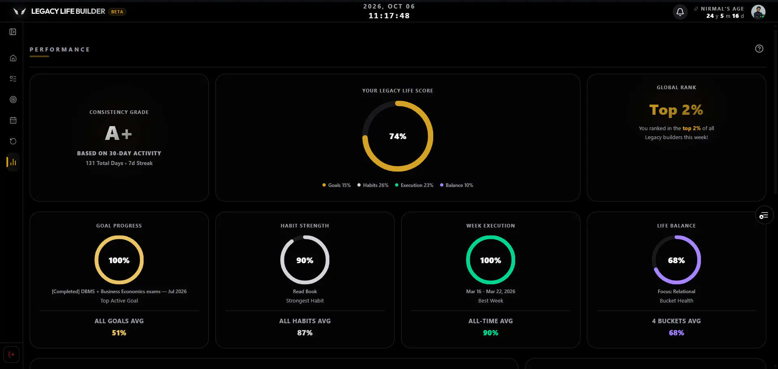
Task: Open the user profile avatar
Action: 758,12
